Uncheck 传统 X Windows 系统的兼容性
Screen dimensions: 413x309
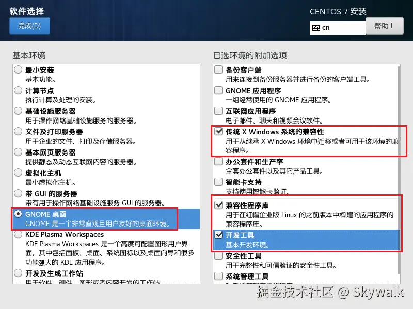218,131
